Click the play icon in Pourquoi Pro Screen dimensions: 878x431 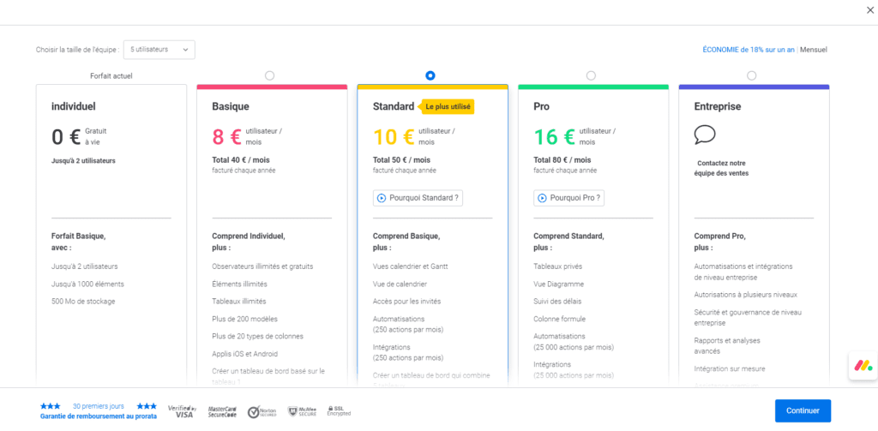[542, 198]
